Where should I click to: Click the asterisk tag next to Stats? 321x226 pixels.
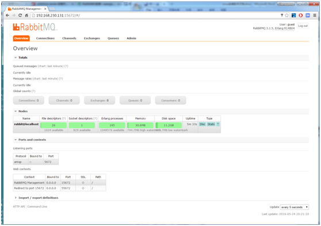[x=218, y=124]
